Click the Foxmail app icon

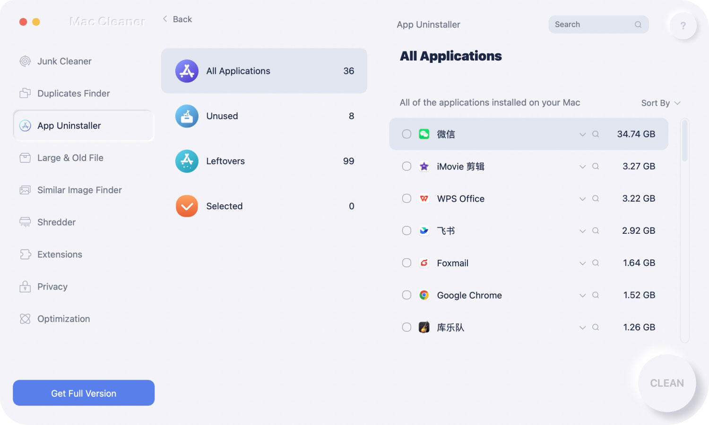tap(424, 263)
